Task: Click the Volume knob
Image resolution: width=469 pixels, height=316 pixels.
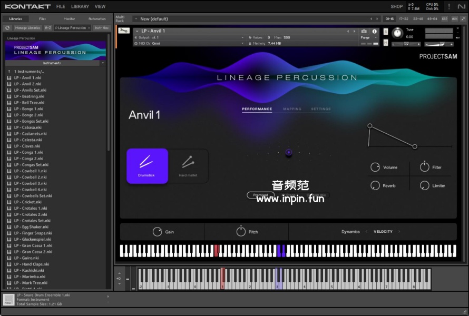Action: [375, 167]
